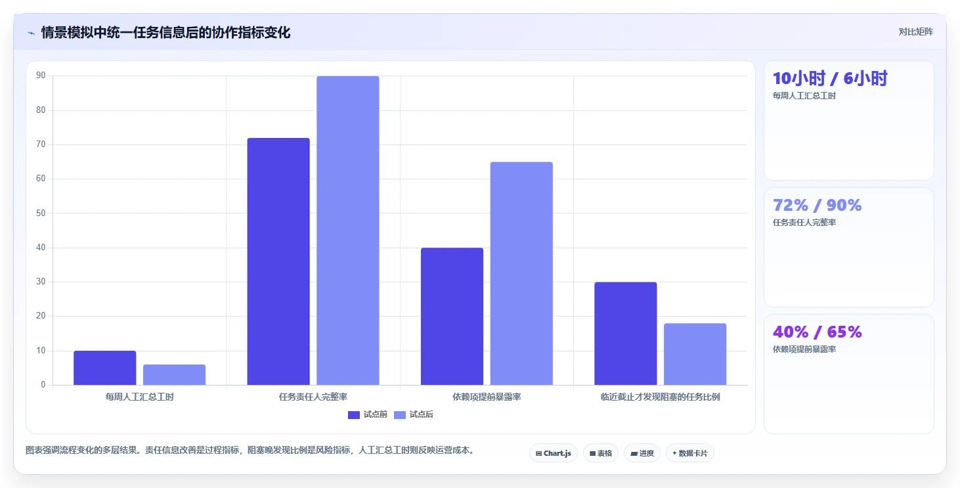
Task: Click the caption under the 72% / 90% value
Action: click(x=804, y=222)
